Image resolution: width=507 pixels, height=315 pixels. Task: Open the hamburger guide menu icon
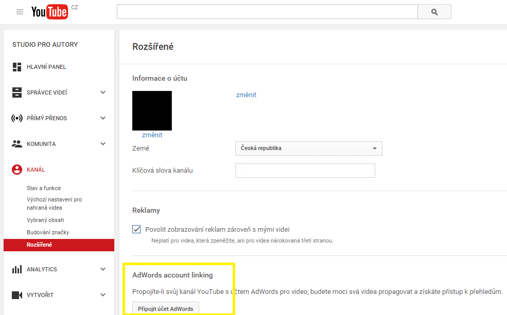(20, 12)
